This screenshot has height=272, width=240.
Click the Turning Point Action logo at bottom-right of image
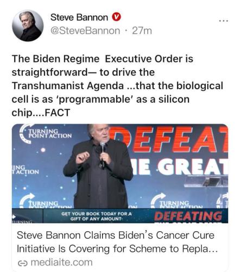tap(178, 201)
